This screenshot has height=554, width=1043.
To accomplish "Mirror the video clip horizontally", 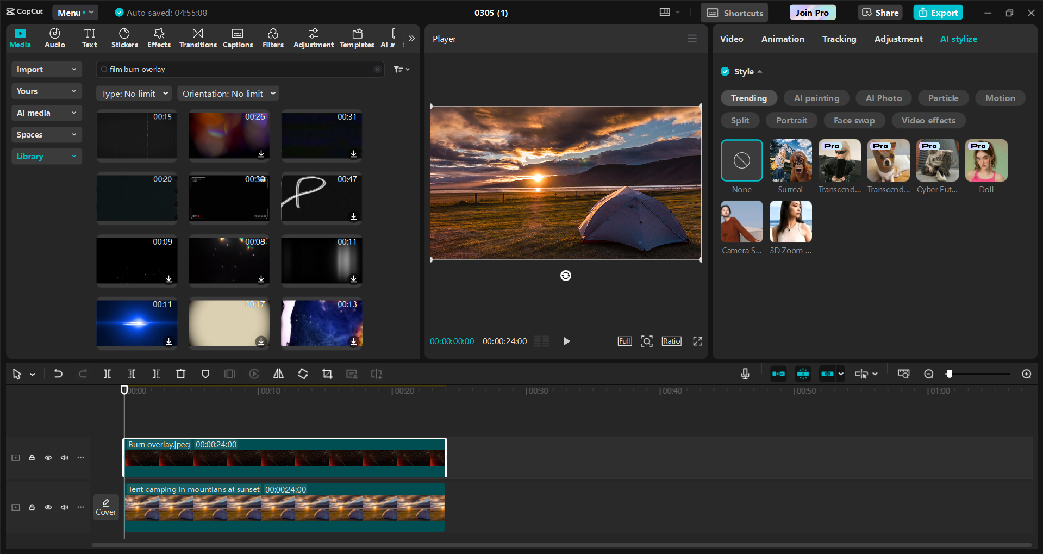I will tap(278, 374).
